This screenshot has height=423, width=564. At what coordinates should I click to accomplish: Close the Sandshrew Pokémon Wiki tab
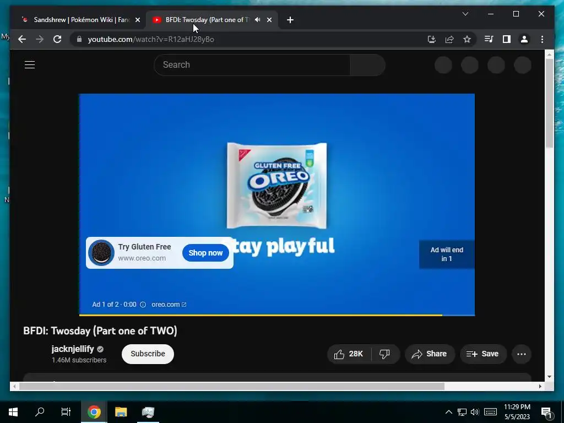click(137, 20)
